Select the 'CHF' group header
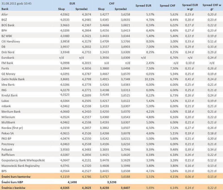This screenshot has width=223, height=190. click(x=112, y=4)
